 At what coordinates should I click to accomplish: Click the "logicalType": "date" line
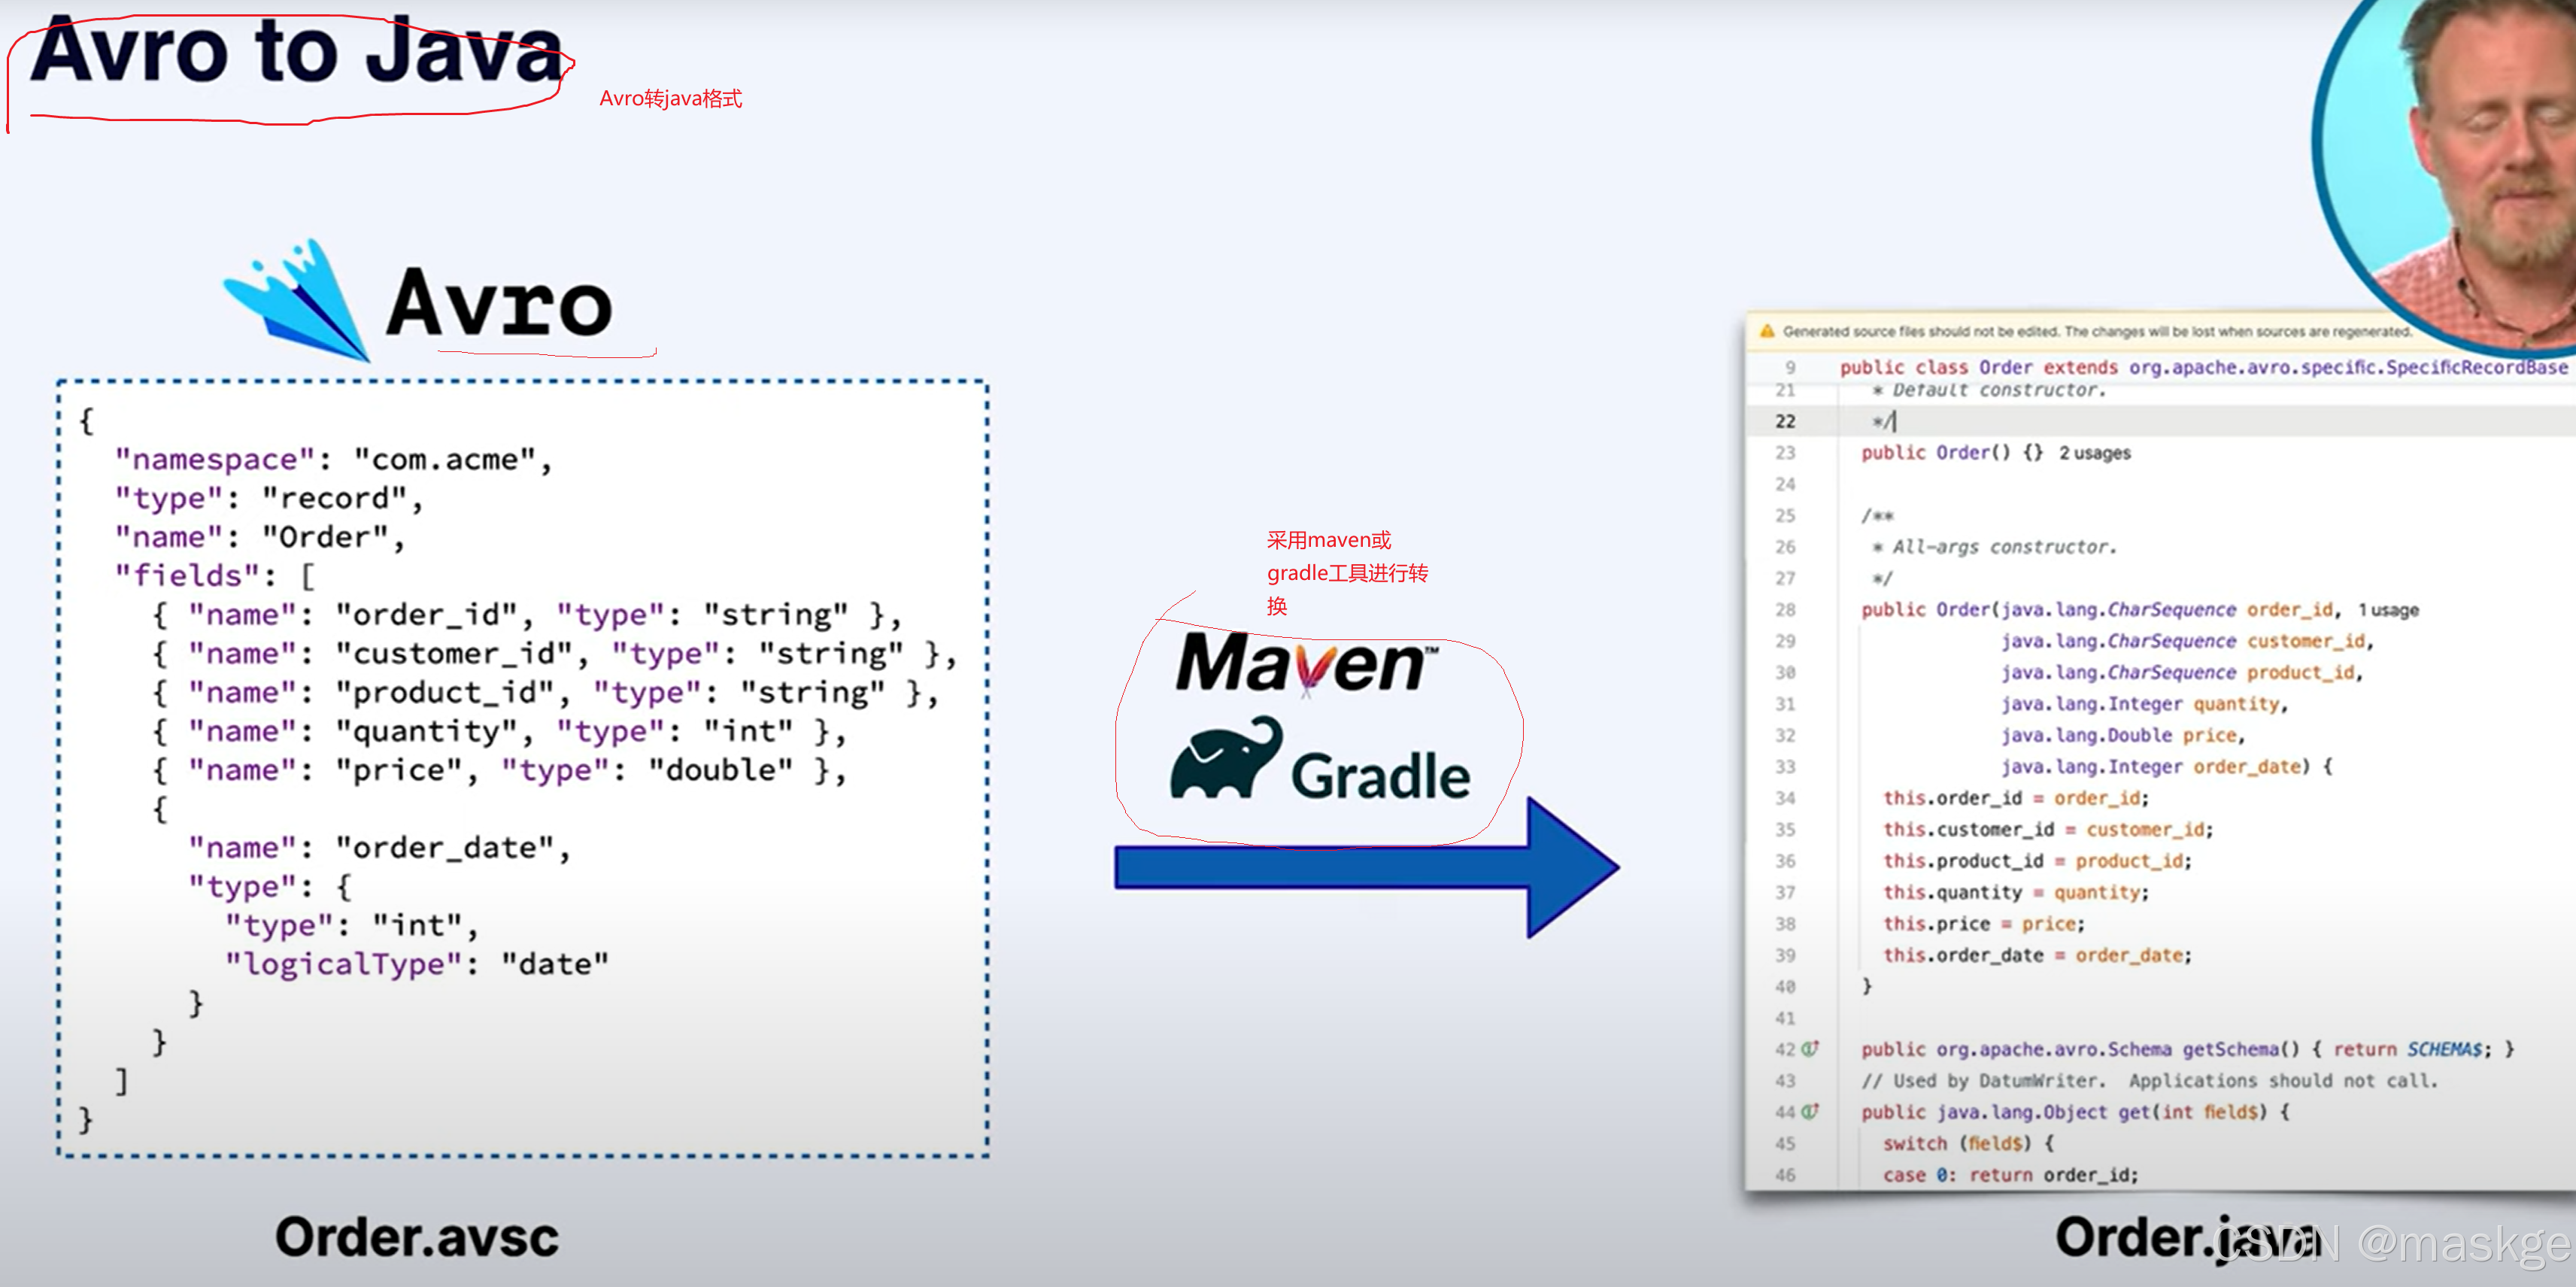click(x=417, y=964)
